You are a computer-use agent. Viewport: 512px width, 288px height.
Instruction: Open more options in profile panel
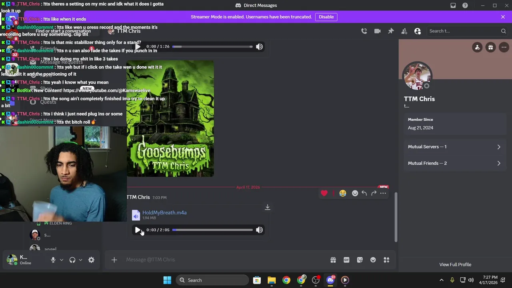pos(504,47)
